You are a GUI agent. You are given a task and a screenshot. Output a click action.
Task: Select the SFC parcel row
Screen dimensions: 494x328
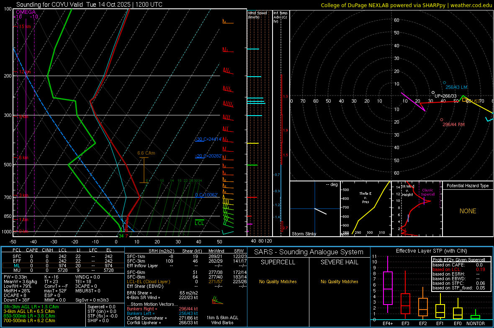tap(63, 256)
